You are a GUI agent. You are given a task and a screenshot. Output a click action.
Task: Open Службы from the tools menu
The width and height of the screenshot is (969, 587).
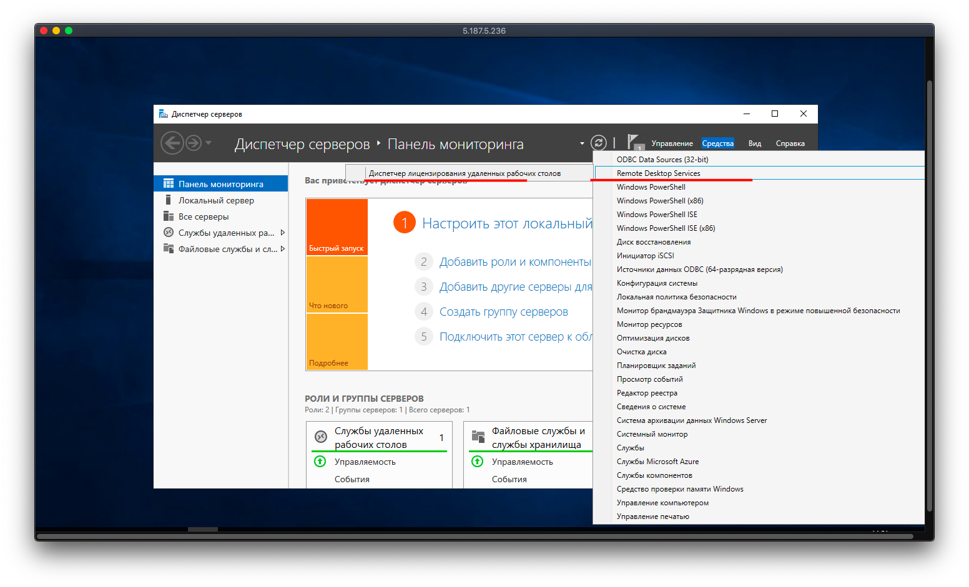pyautogui.click(x=759, y=447)
